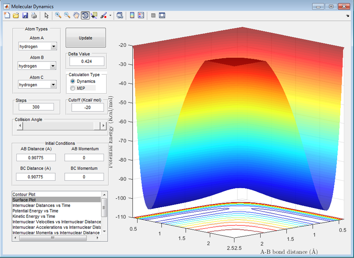Click the Delta Value input field
Image resolution: width=354 pixels, height=258 pixels.
pos(87,61)
